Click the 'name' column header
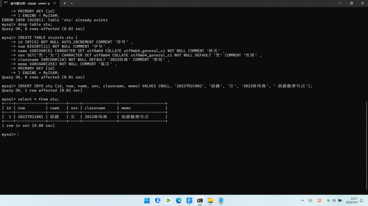 click(55, 108)
